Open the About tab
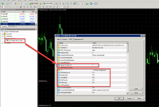This screenshot has width=159, height=107. point(59,39)
